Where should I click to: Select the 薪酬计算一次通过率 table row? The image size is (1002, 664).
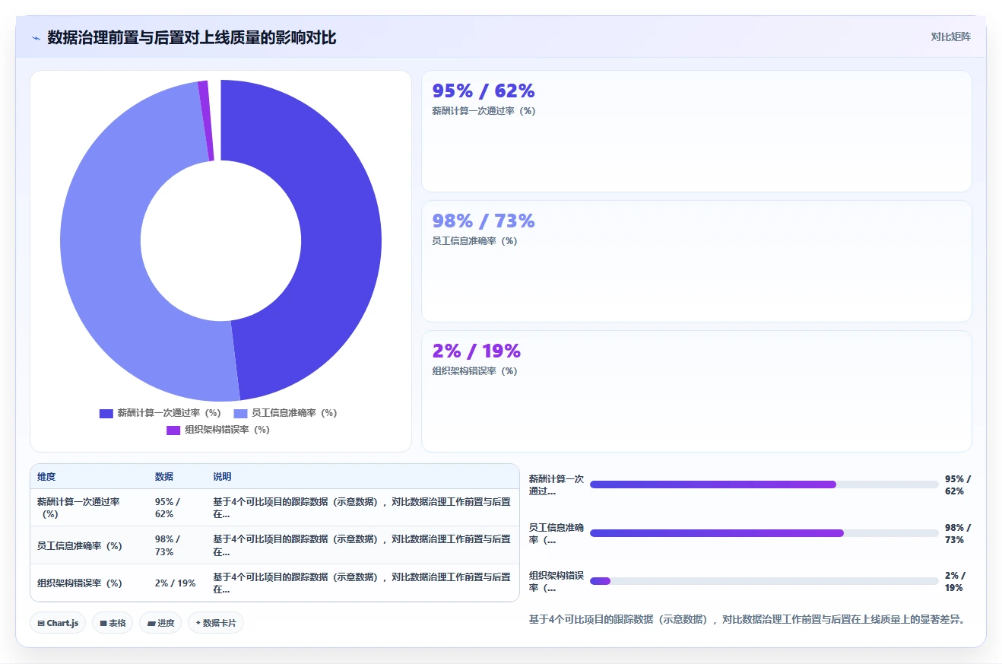click(274, 507)
